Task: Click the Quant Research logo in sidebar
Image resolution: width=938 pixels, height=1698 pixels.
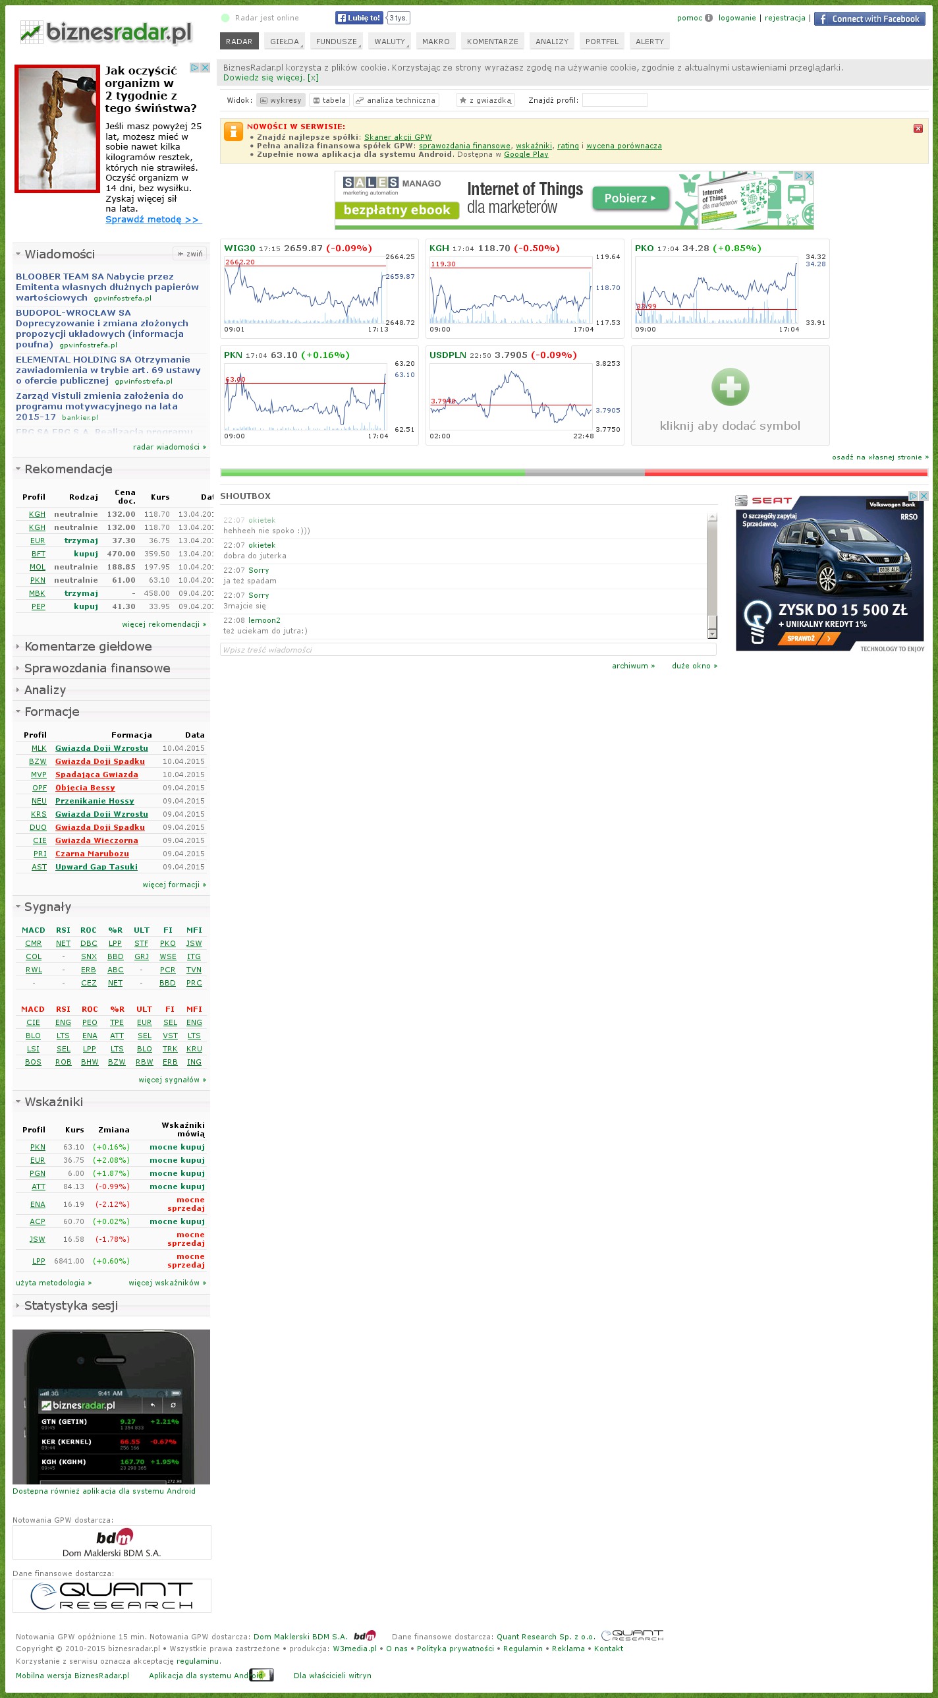Action: [112, 1596]
